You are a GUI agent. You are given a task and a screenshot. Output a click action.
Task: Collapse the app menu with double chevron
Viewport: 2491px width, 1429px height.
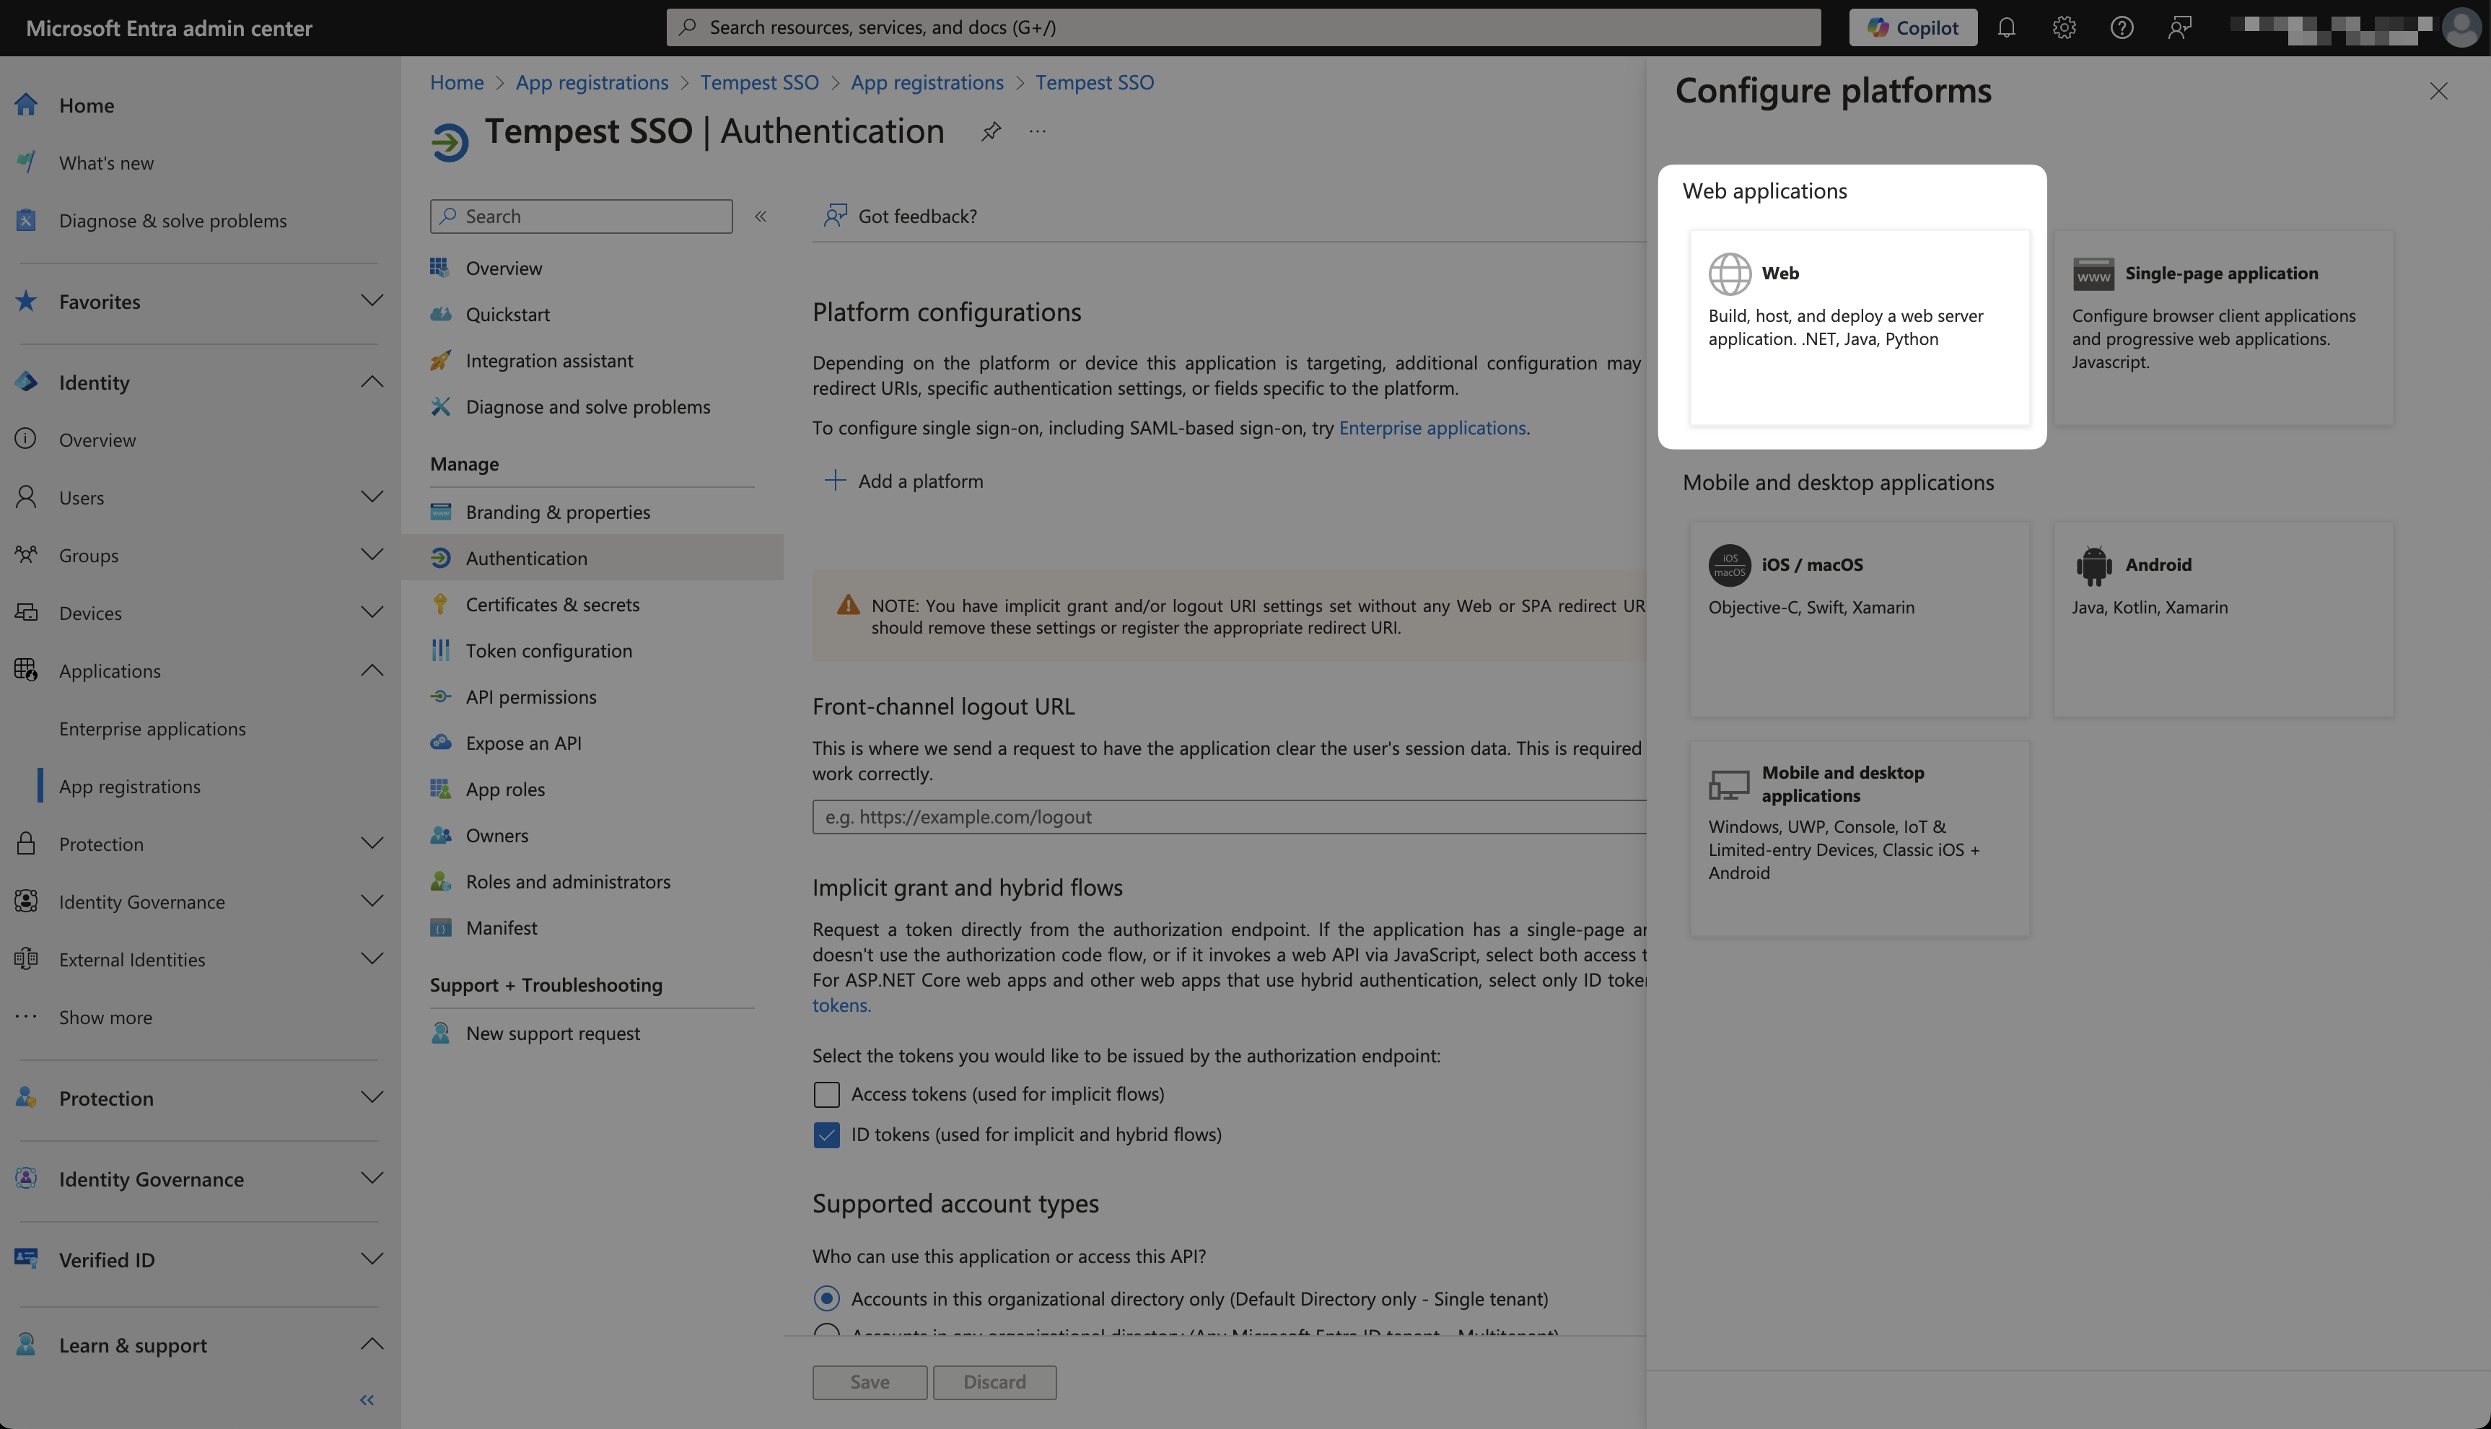pyautogui.click(x=761, y=216)
